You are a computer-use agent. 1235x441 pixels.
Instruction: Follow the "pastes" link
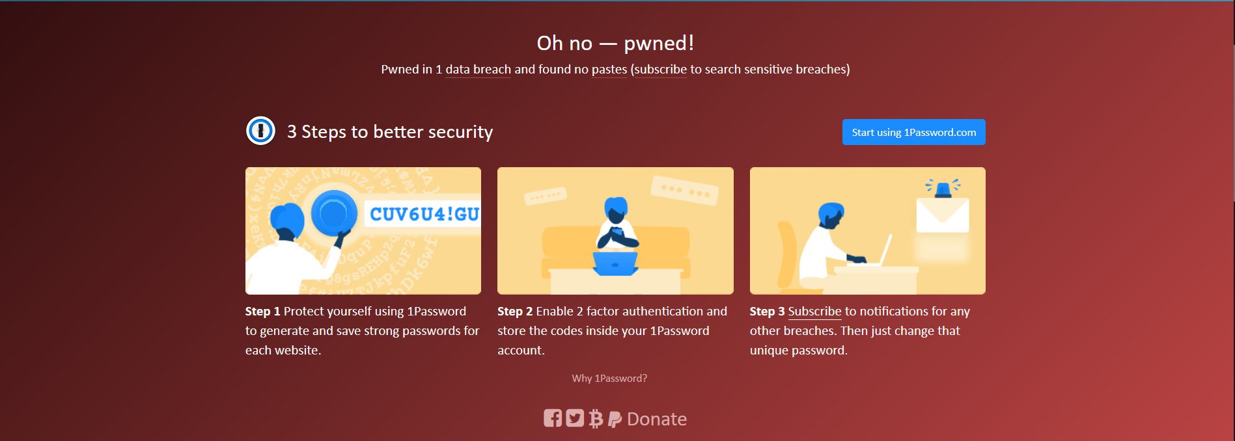point(609,69)
